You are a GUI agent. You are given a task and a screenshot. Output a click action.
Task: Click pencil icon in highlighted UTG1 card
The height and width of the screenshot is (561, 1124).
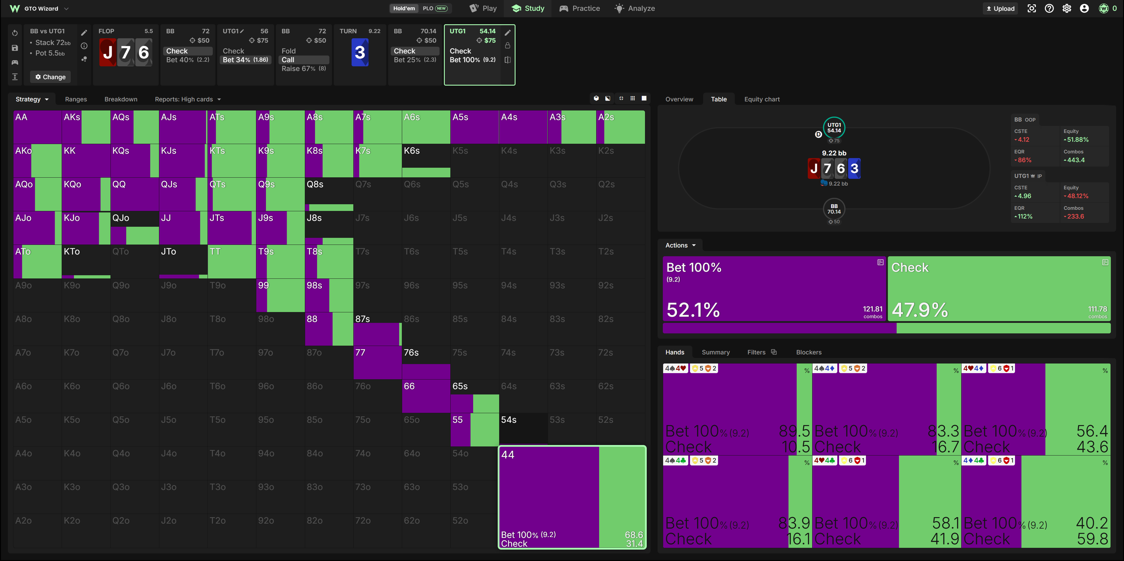507,32
